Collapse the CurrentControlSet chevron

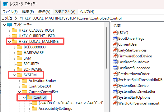[x=20, y=92]
